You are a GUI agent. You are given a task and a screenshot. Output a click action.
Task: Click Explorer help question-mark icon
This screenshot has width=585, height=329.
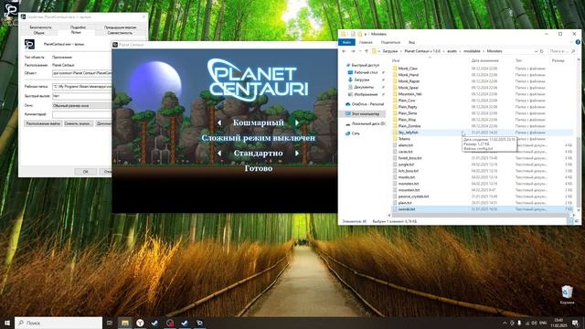pos(578,43)
